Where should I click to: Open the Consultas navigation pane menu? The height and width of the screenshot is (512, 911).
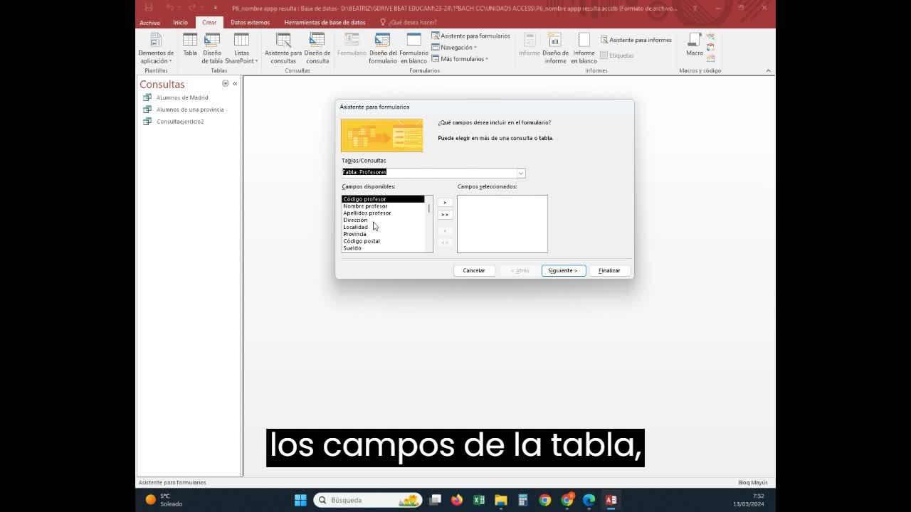(x=226, y=84)
